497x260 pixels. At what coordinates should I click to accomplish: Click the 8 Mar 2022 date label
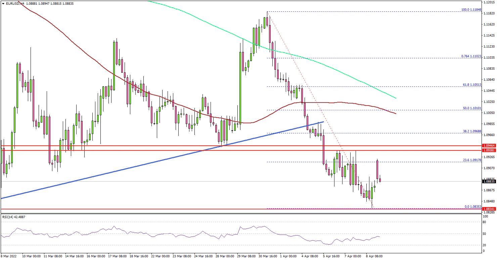pos(9,256)
